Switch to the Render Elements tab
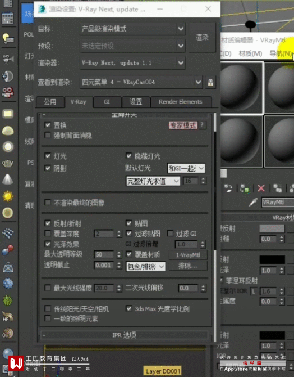 (181, 102)
